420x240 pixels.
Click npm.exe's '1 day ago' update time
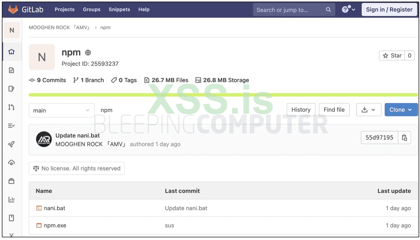pyautogui.click(x=398, y=226)
